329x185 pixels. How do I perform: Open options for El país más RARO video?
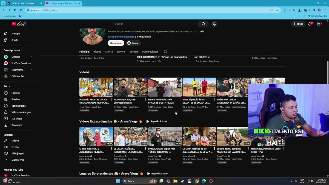tap(111, 149)
